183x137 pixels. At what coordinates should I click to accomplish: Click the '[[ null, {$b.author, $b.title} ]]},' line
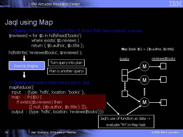(58, 107)
